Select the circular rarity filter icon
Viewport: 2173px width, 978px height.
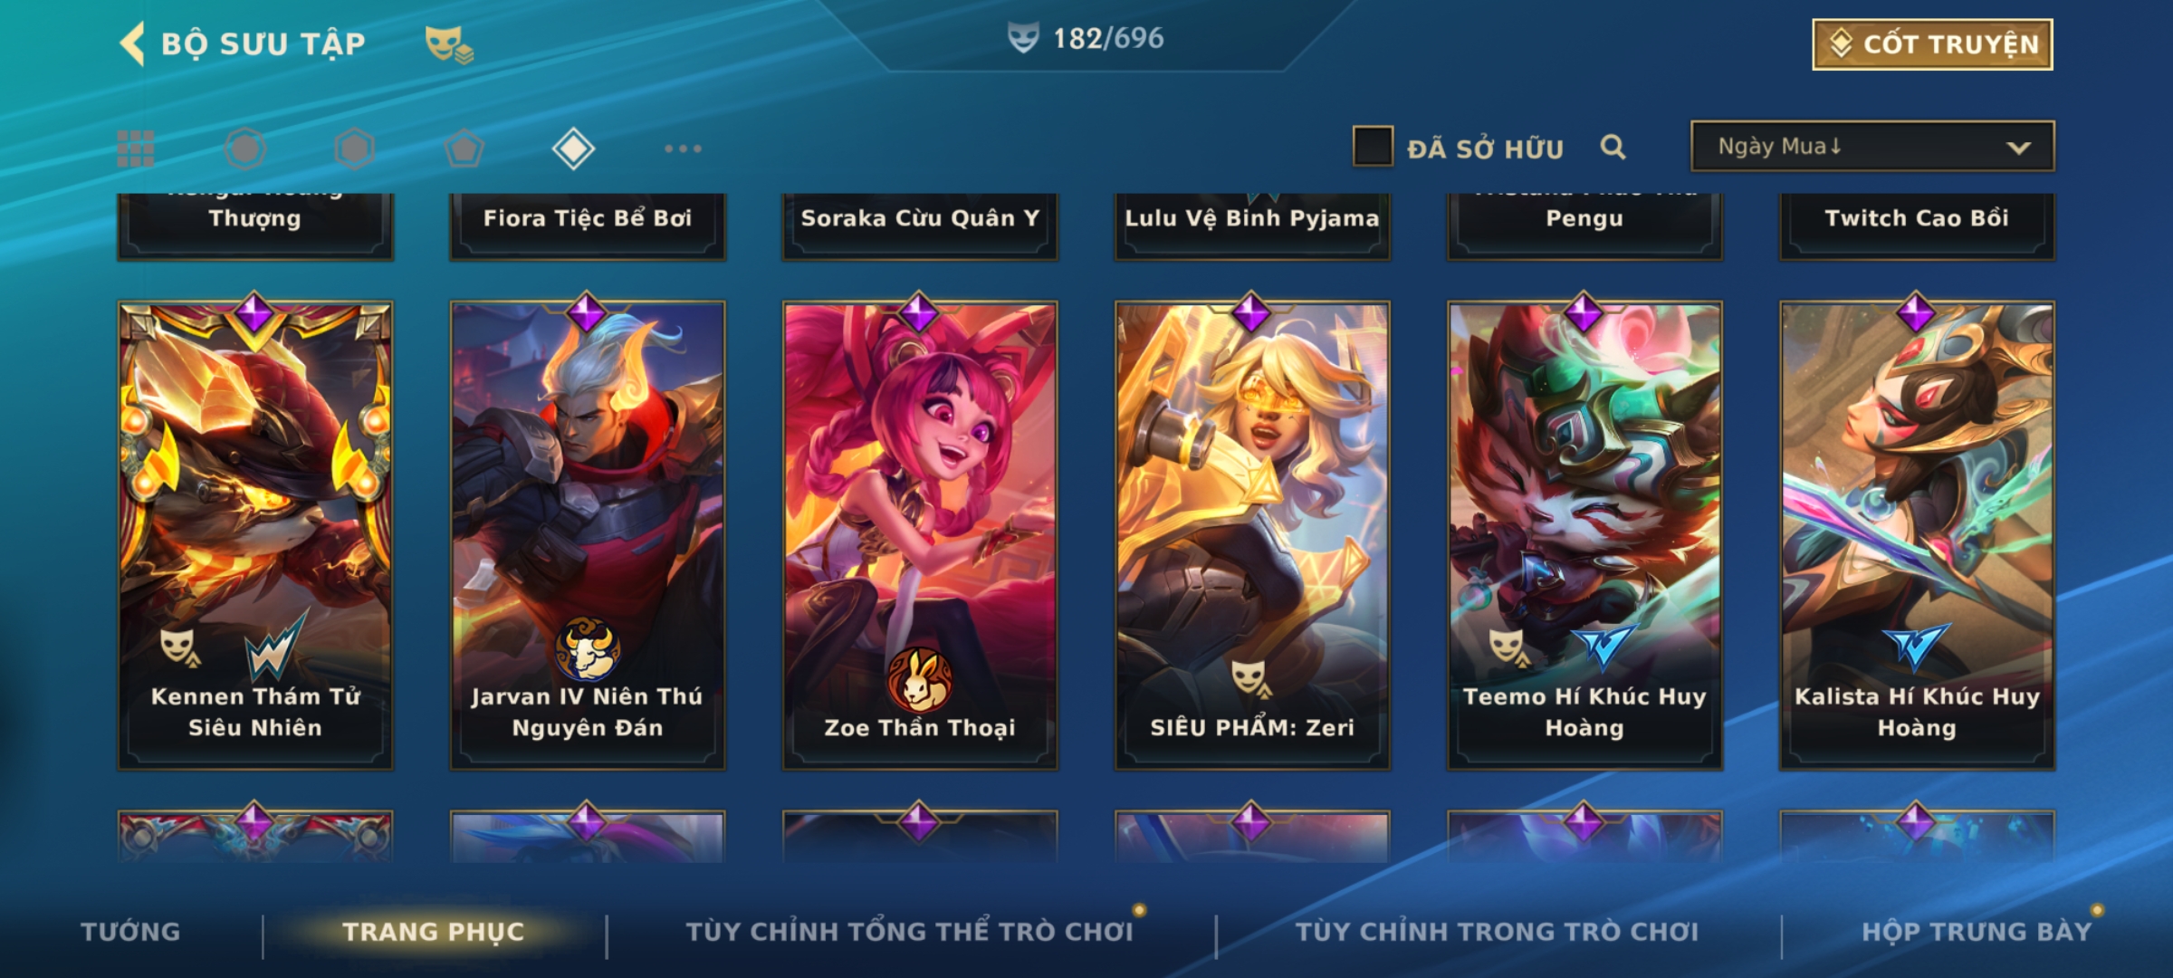(245, 149)
